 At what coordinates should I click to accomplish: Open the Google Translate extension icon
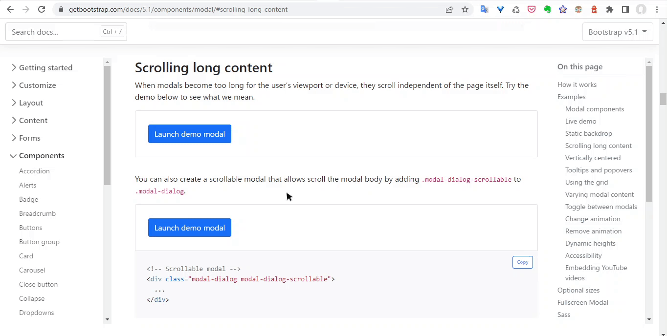[485, 9]
